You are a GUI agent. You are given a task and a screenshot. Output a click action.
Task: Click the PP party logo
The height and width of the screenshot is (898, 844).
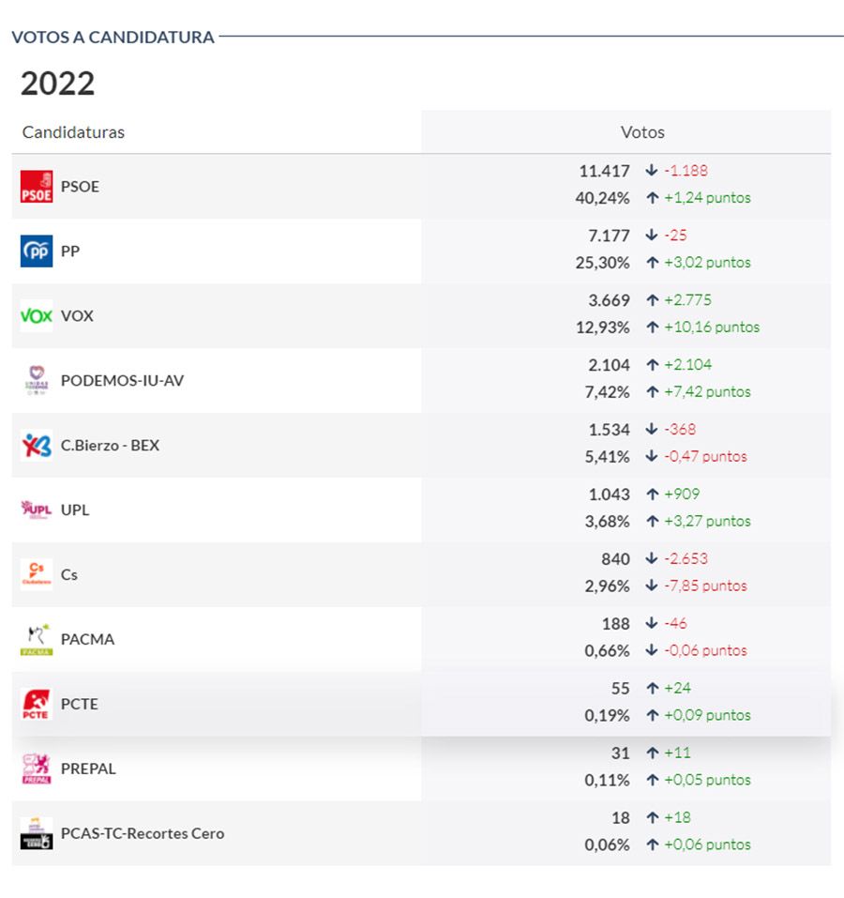coord(37,251)
